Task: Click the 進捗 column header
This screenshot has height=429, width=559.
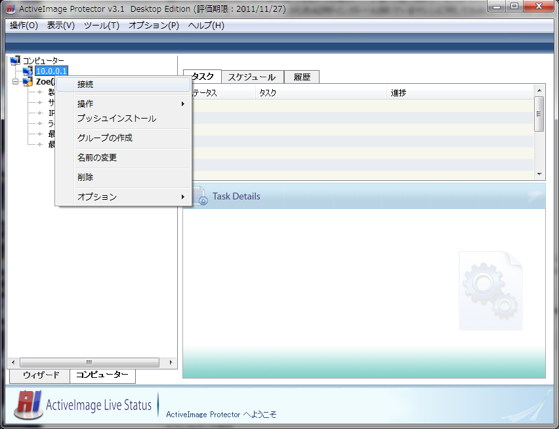Action: click(460, 93)
